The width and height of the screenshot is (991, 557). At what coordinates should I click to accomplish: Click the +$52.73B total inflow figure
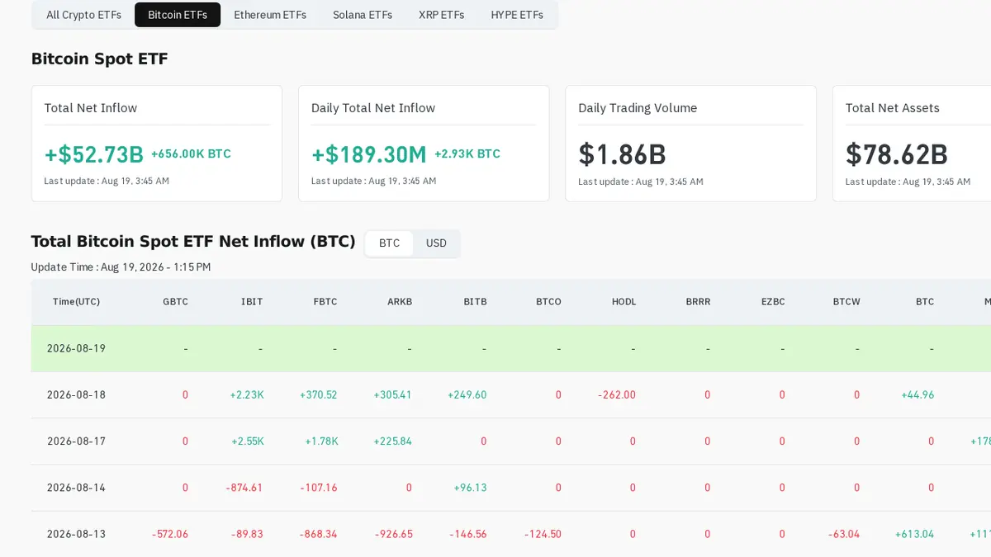point(94,154)
